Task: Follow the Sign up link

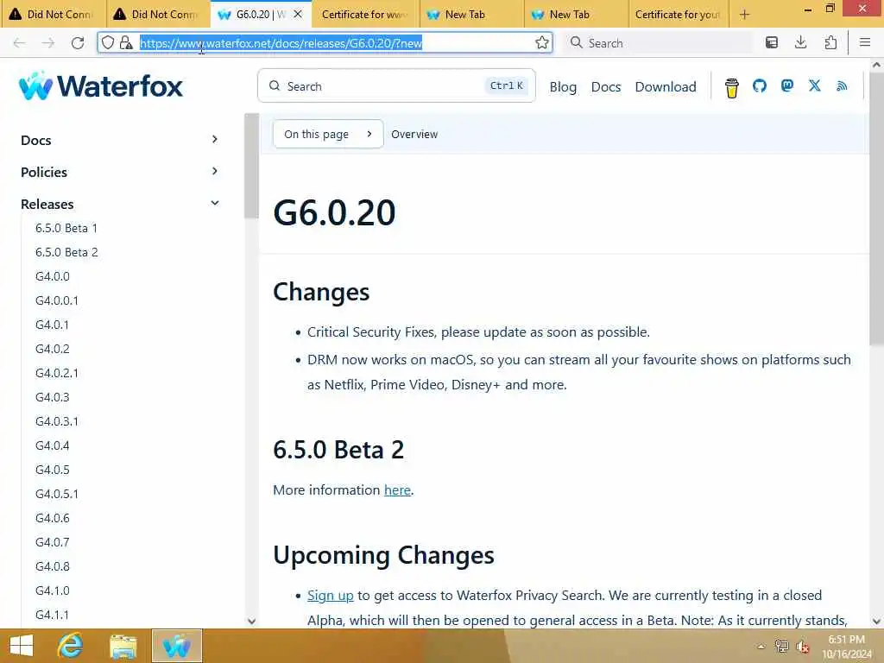Action: click(x=331, y=596)
